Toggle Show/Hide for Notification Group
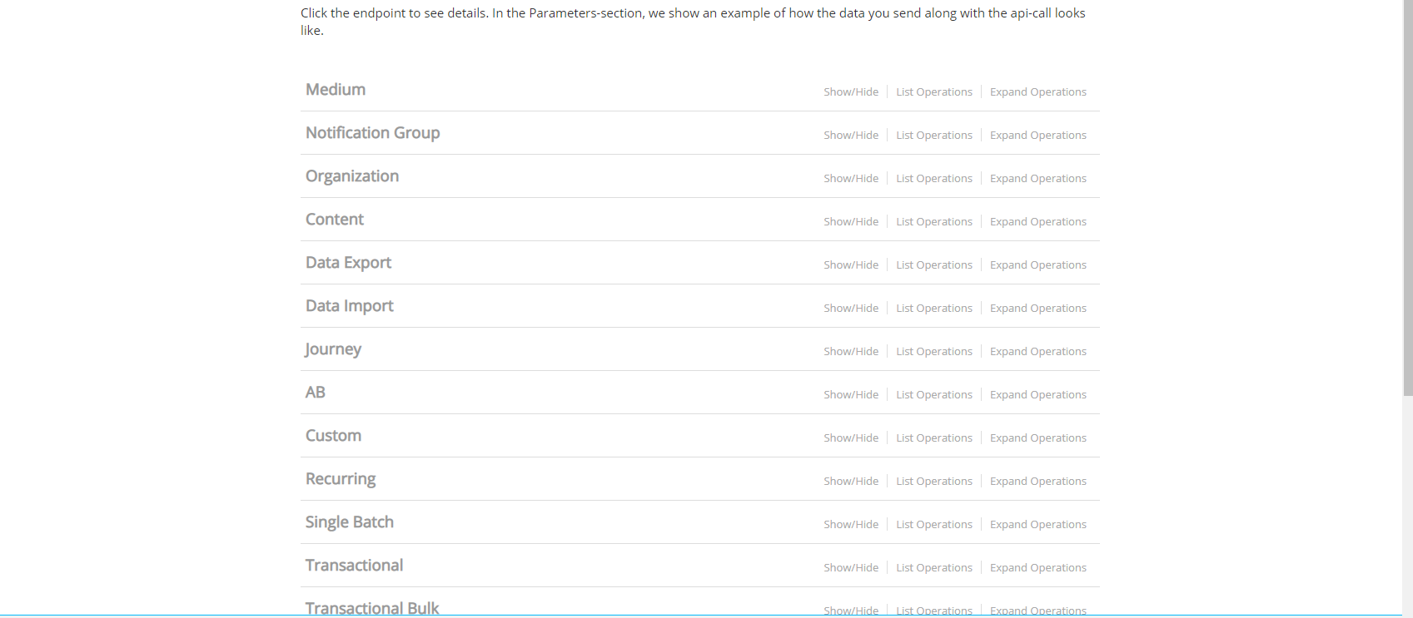1413x618 pixels. [x=850, y=135]
